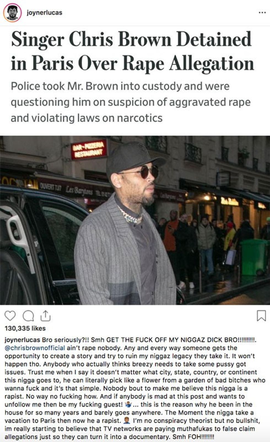Click joynerlucas username in caption
The image size is (270, 442).
point(23,340)
